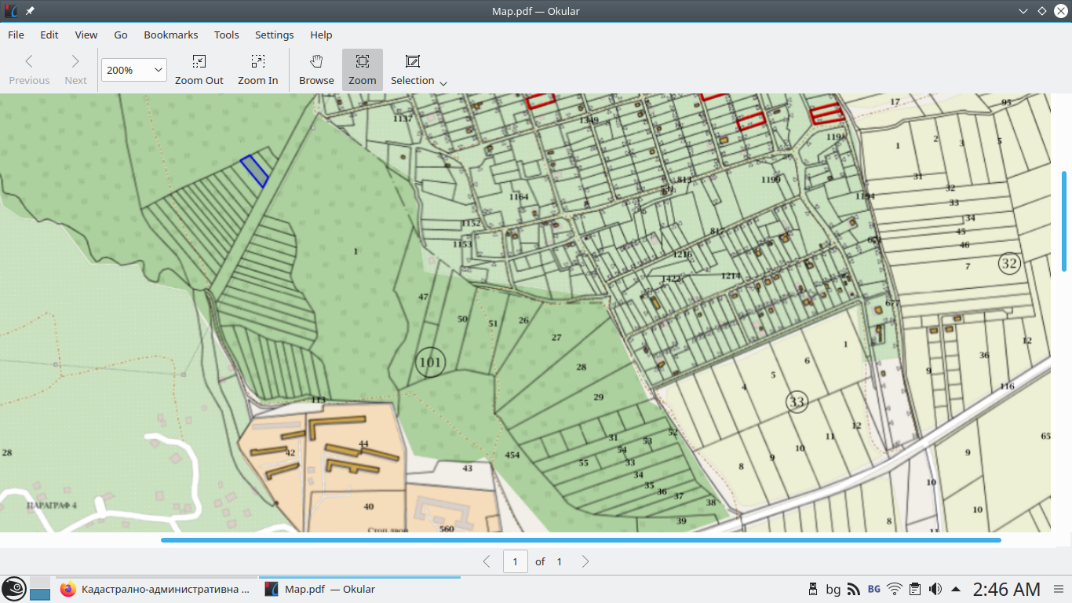Toggle the Zoom tool mode off
The height and width of the screenshot is (603, 1072).
[362, 70]
